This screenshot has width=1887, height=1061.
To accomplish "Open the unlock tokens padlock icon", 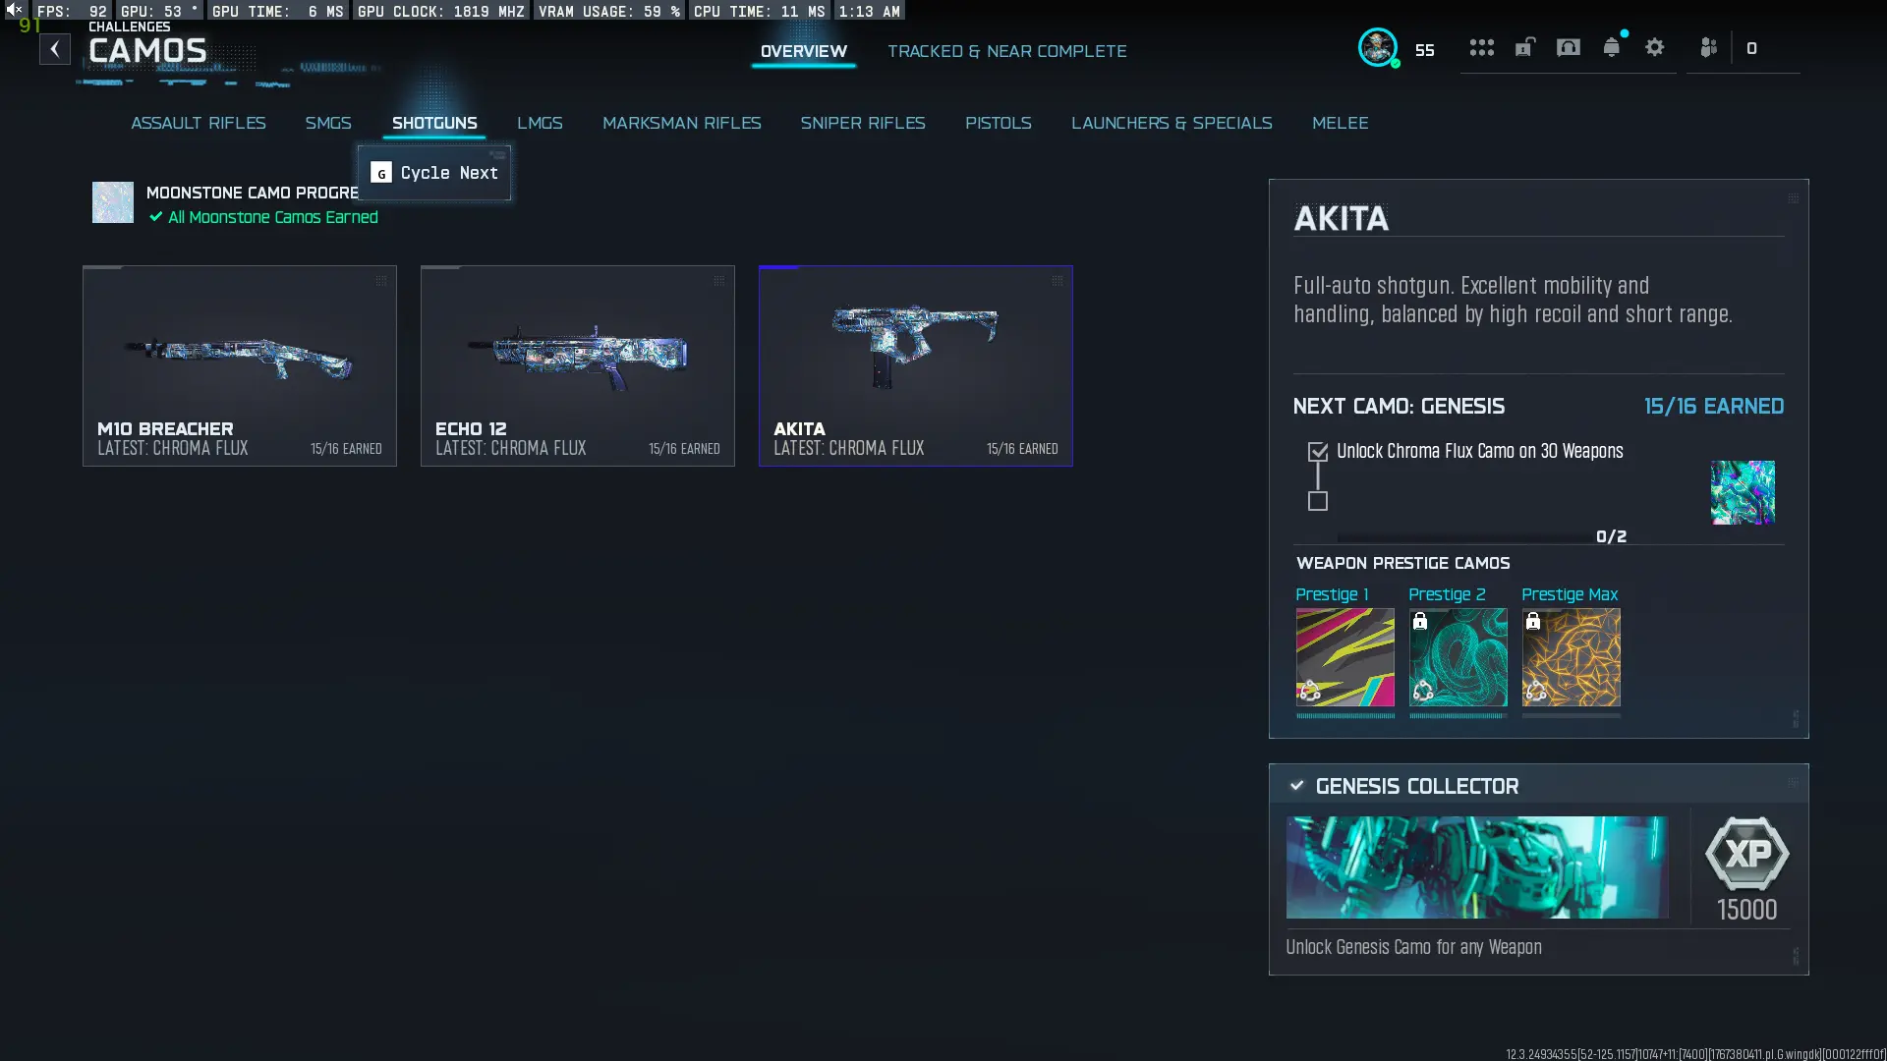I will [1524, 47].
